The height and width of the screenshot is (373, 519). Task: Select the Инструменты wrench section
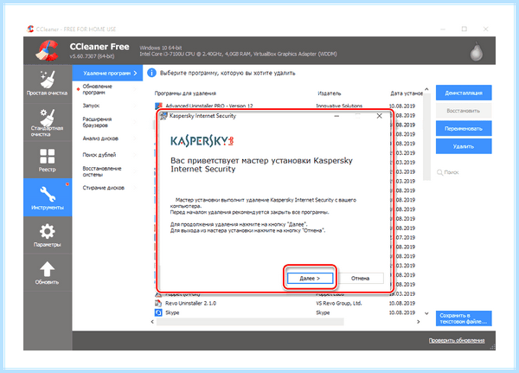[x=48, y=197]
